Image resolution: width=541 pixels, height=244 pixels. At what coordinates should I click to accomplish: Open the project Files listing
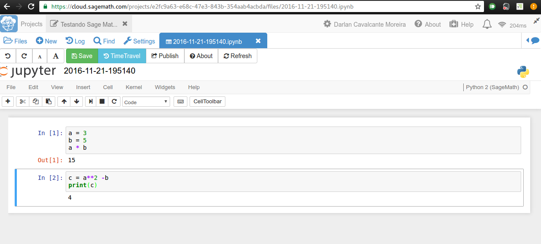click(x=16, y=41)
